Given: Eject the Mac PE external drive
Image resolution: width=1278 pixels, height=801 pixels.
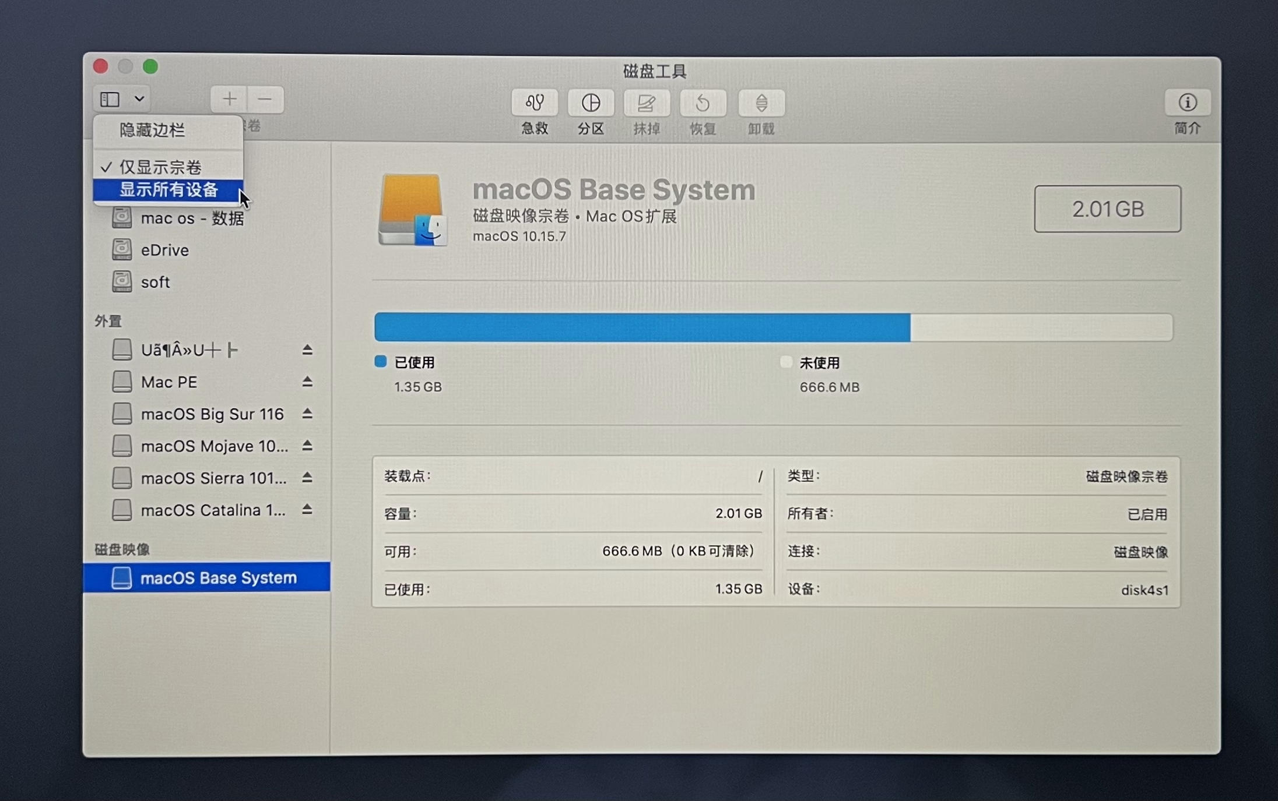Looking at the screenshot, I should pos(307,382).
